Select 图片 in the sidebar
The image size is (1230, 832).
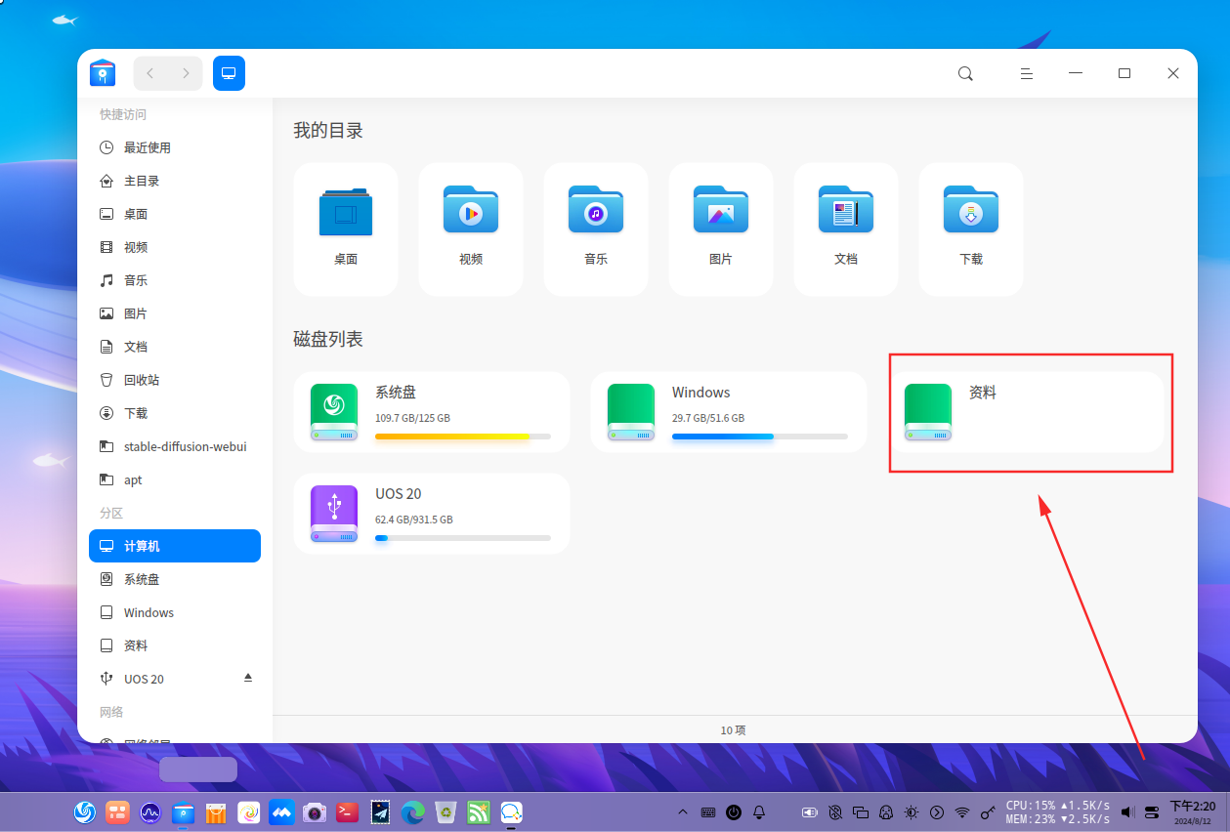pyautogui.click(x=175, y=313)
